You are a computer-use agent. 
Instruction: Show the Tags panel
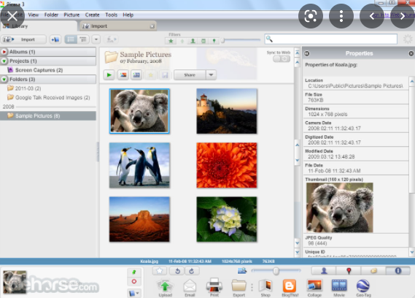pyautogui.click(x=373, y=271)
